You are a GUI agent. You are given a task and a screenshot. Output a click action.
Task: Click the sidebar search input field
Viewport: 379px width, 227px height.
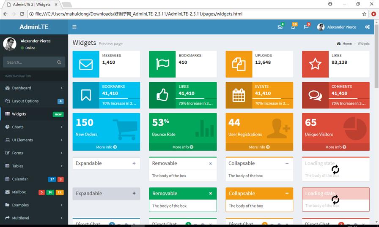click(x=30, y=62)
